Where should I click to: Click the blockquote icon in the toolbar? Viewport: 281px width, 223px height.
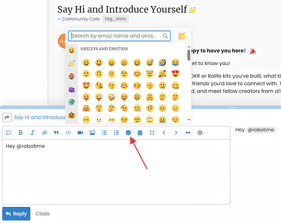(x=56, y=132)
